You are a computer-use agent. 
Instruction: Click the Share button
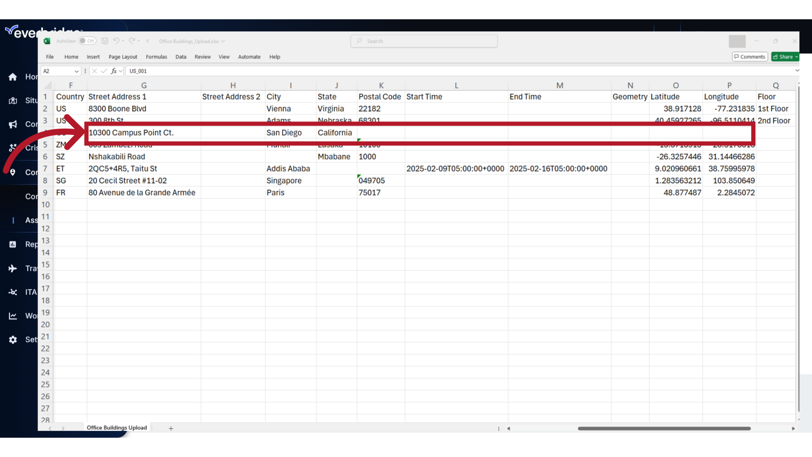pos(785,56)
